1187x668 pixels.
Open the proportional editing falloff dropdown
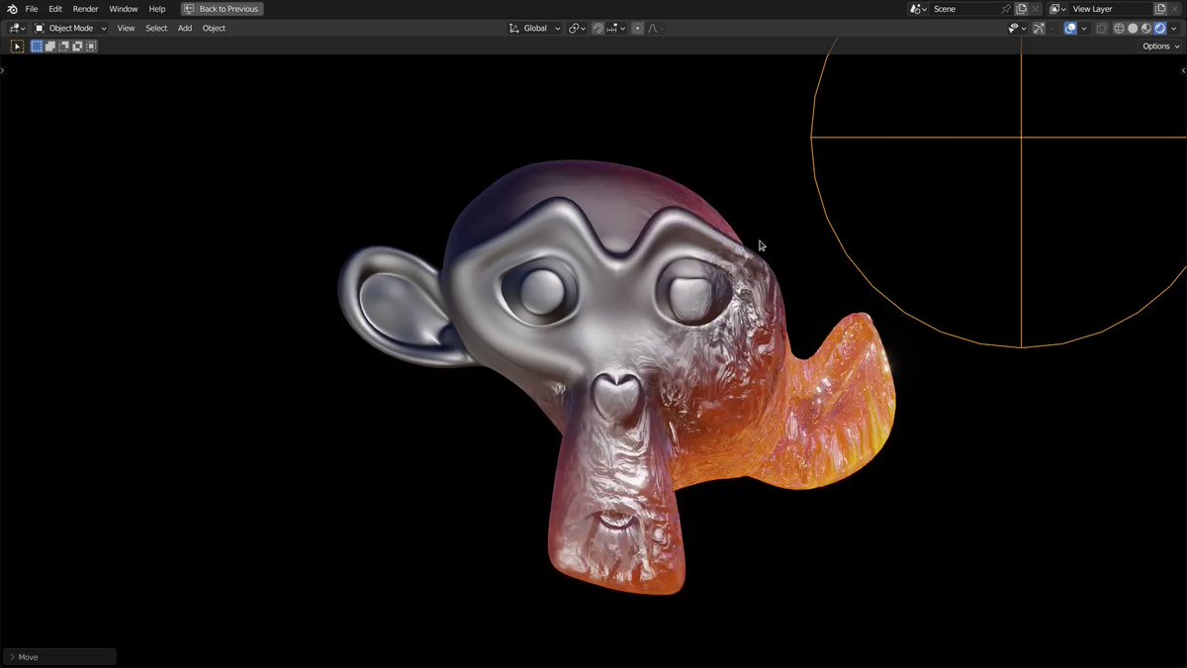[x=656, y=28]
